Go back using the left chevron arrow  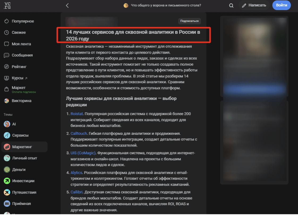(x=67, y=6)
